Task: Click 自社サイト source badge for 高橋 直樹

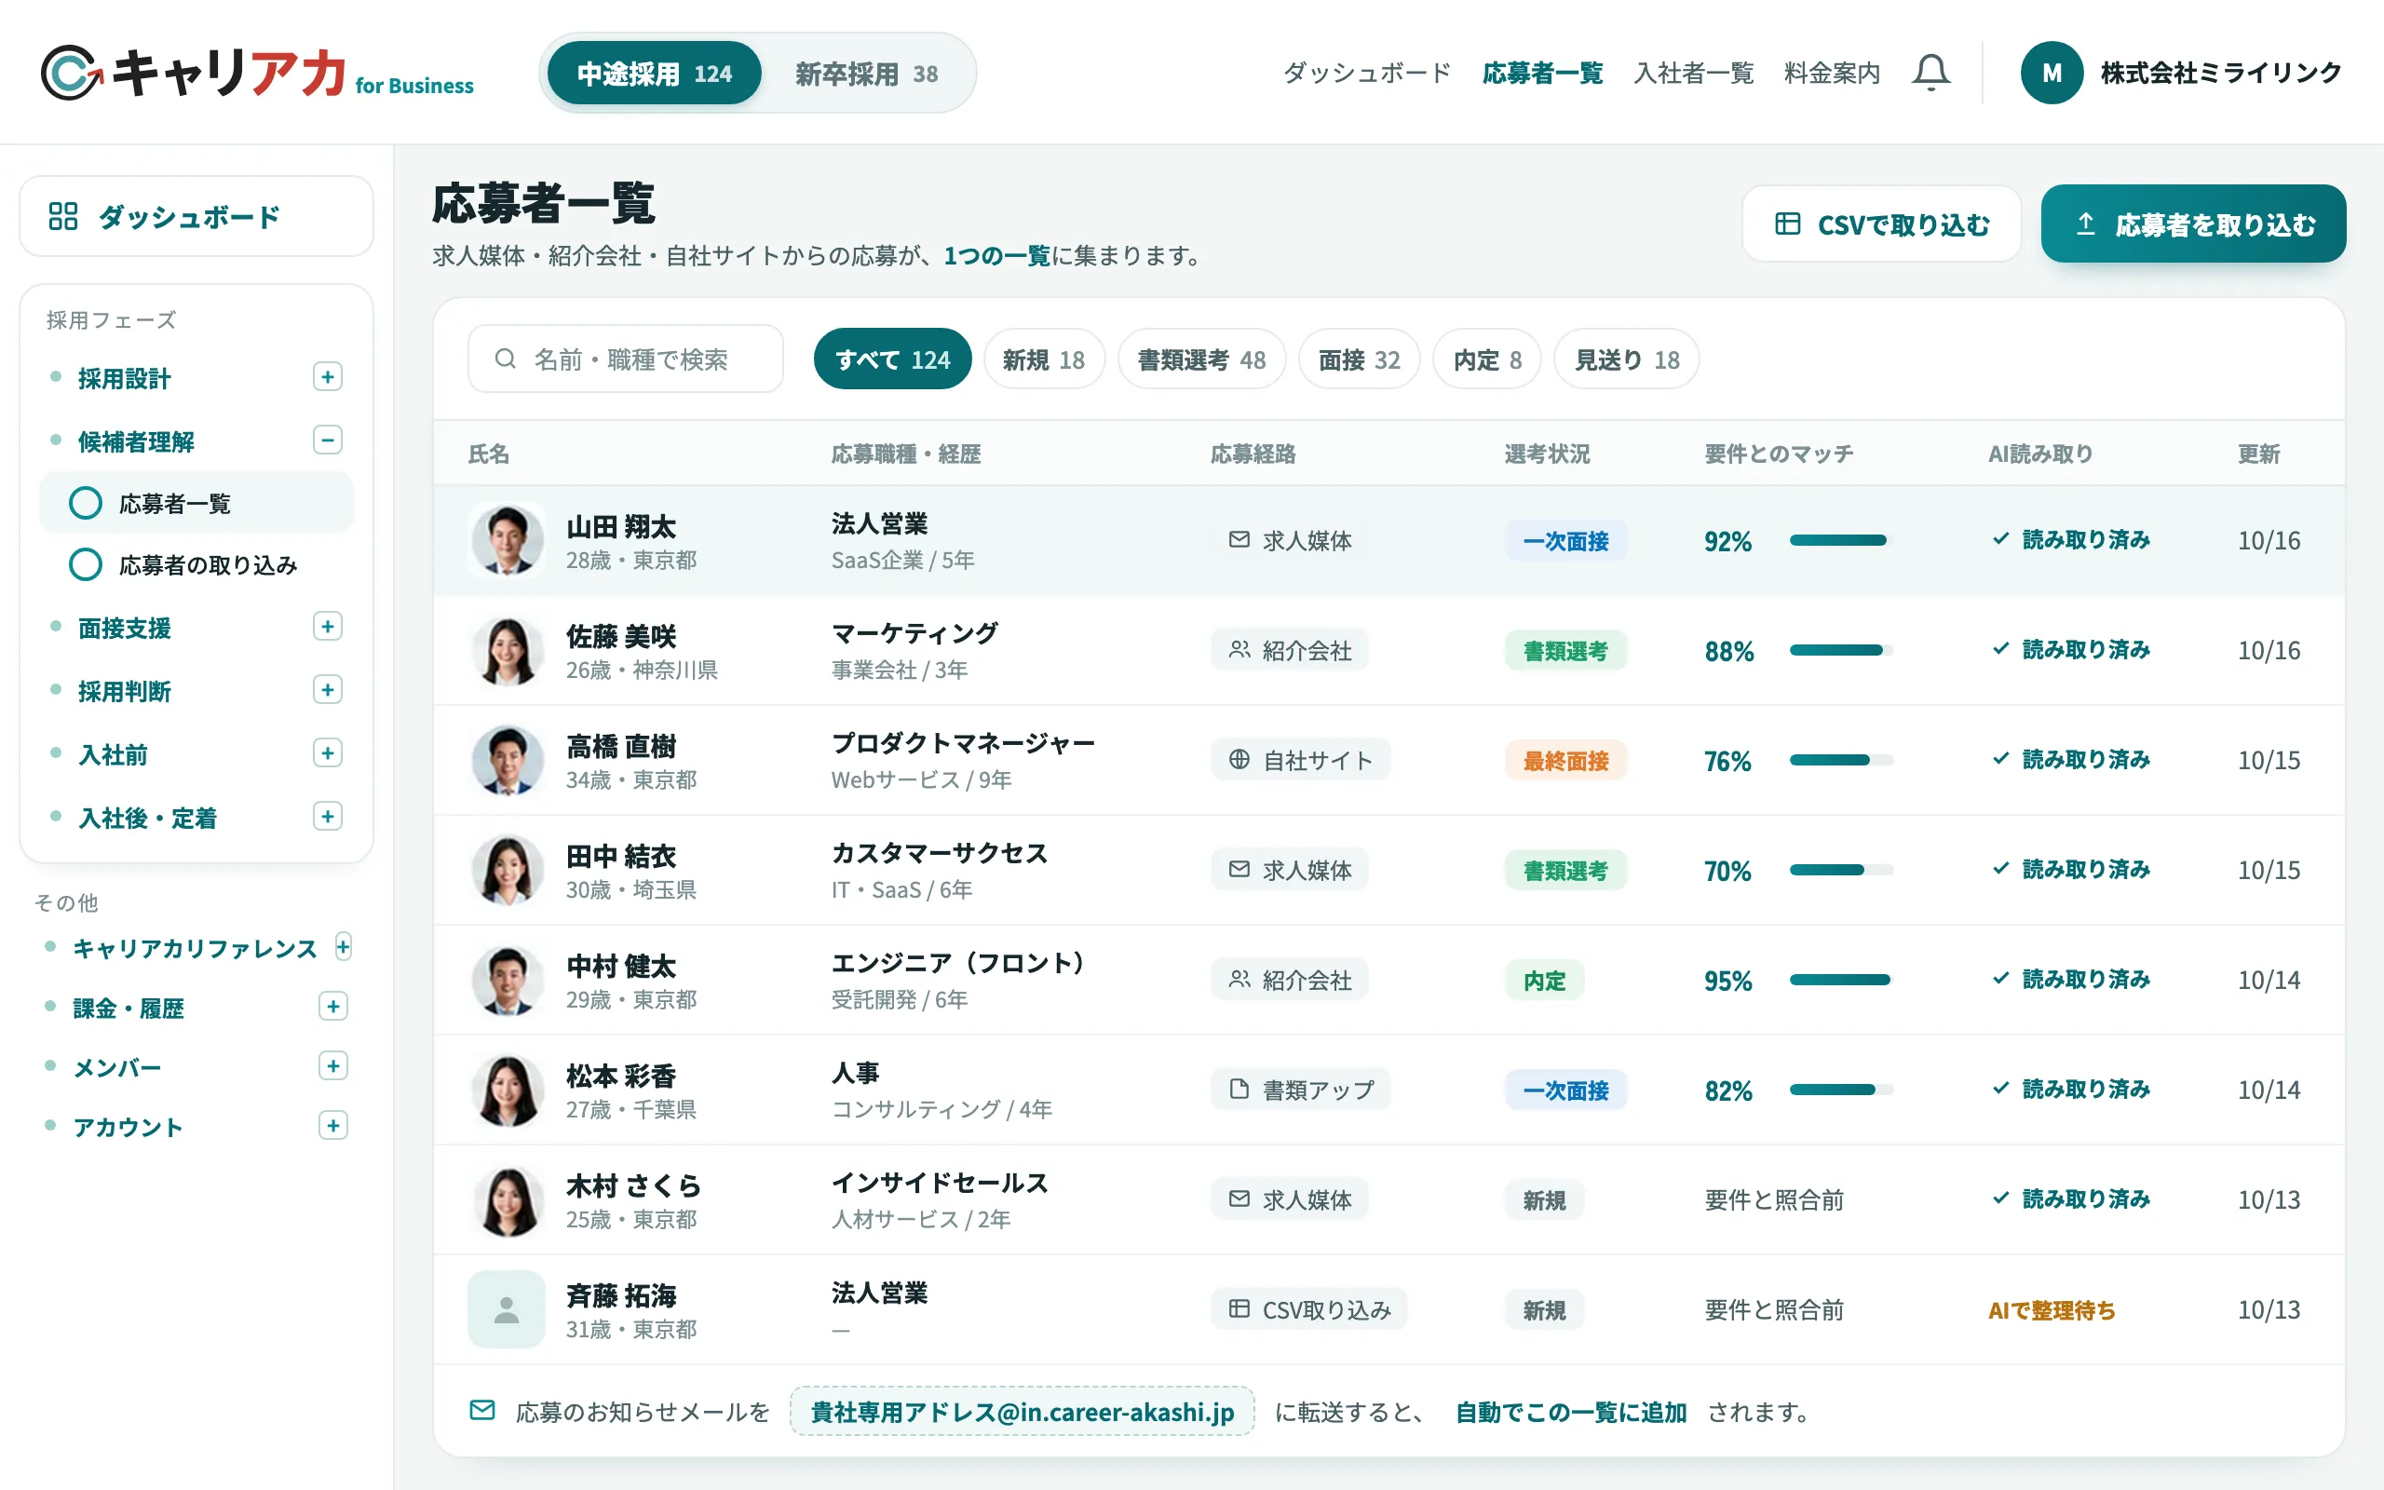Action: (x=1300, y=760)
